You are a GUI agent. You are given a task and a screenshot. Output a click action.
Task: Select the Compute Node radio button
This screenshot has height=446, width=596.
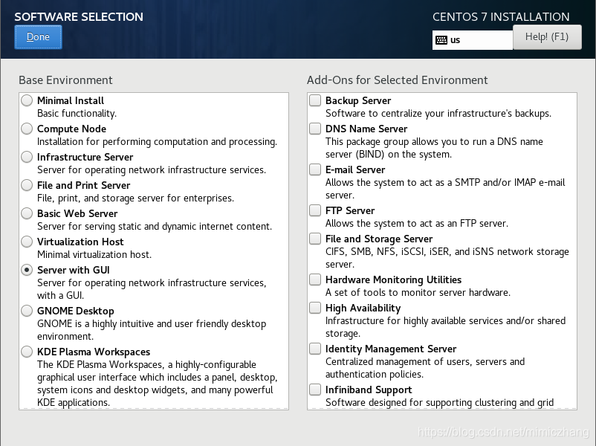click(x=27, y=129)
